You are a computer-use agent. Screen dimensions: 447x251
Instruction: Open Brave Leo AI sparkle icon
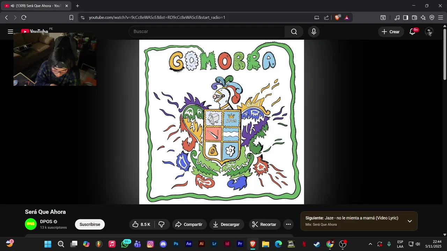423,17
